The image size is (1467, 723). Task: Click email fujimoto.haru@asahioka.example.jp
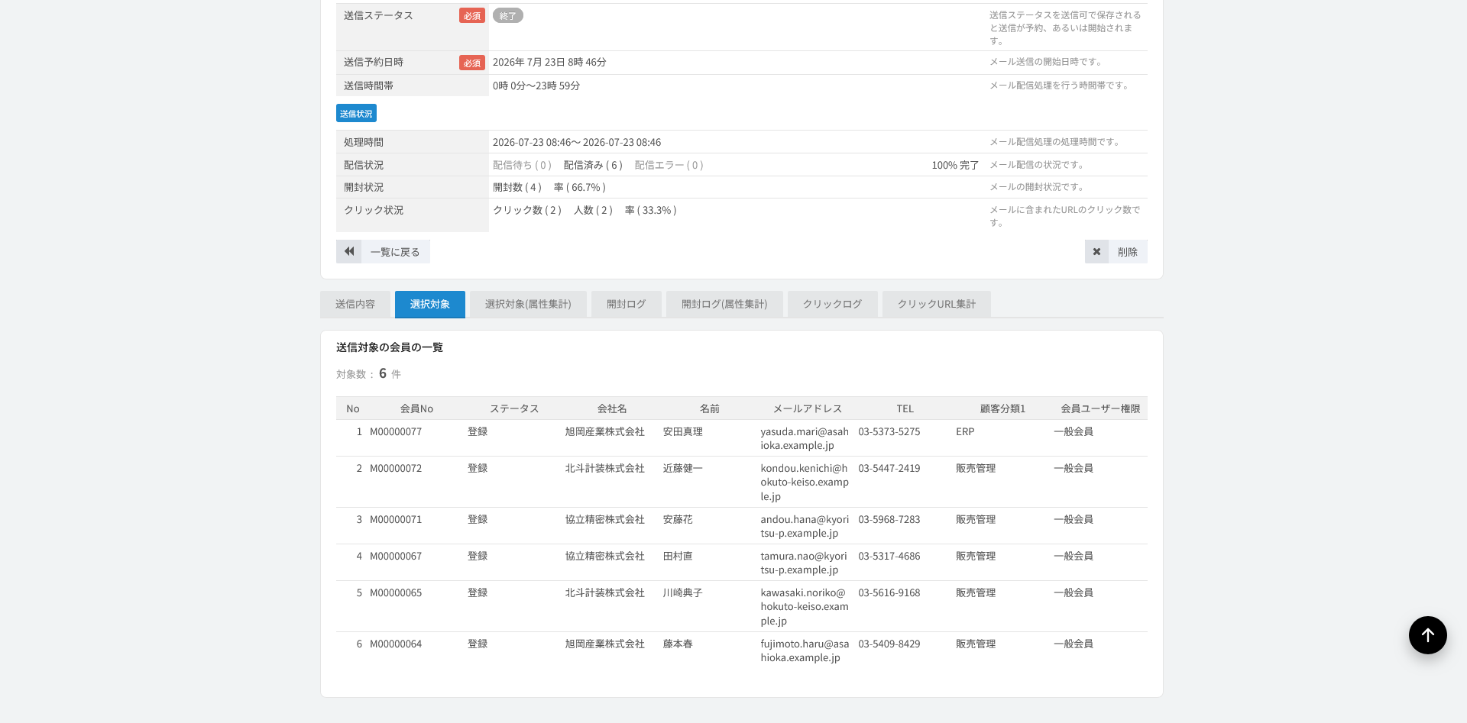(805, 650)
